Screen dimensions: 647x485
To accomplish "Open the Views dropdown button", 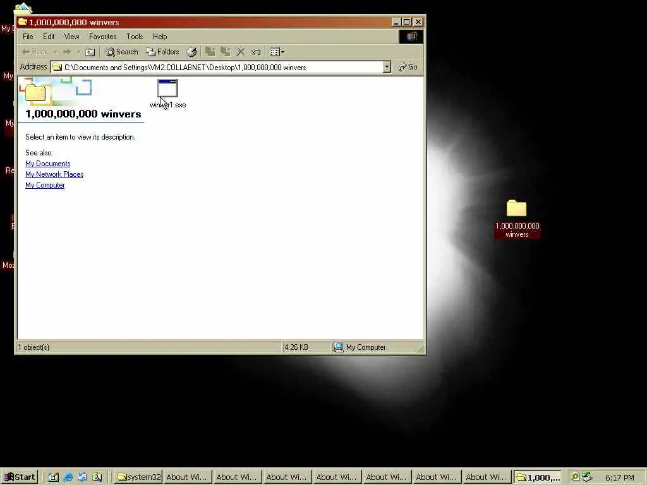I will point(277,52).
